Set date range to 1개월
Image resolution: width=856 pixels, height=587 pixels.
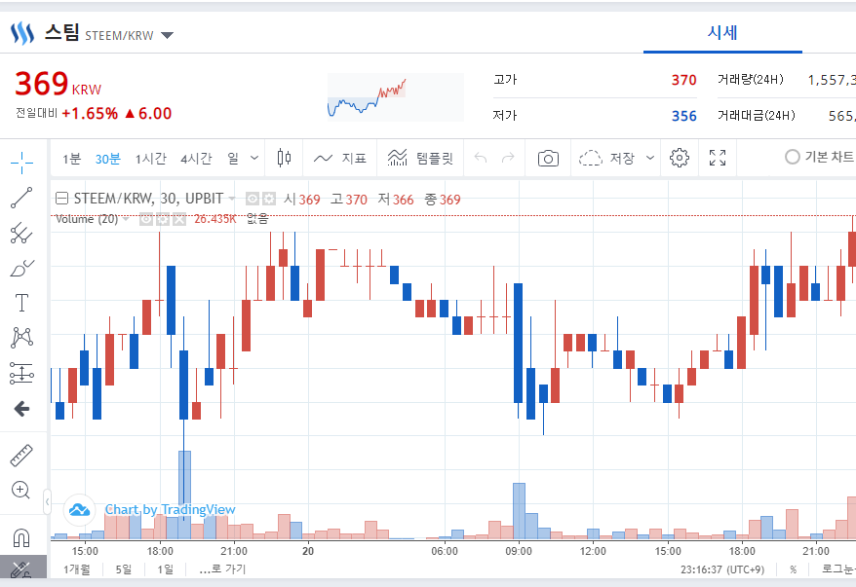click(77, 569)
